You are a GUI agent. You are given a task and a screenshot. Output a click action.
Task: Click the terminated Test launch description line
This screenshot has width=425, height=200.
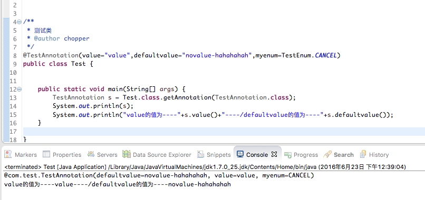[205, 167]
